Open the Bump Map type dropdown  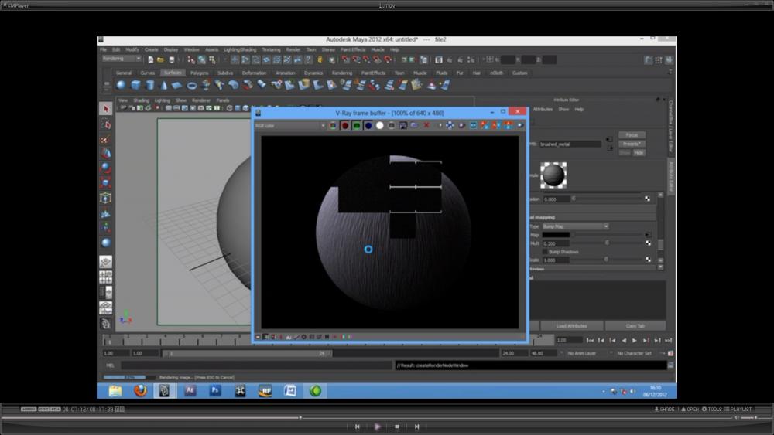[x=575, y=226]
